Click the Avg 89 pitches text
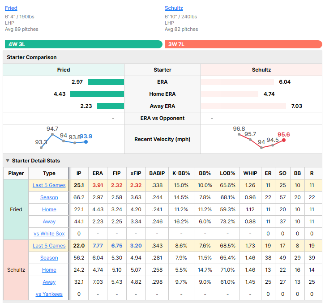Image resolution: width=325 pixels, height=303 pixels. coord(21,29)
